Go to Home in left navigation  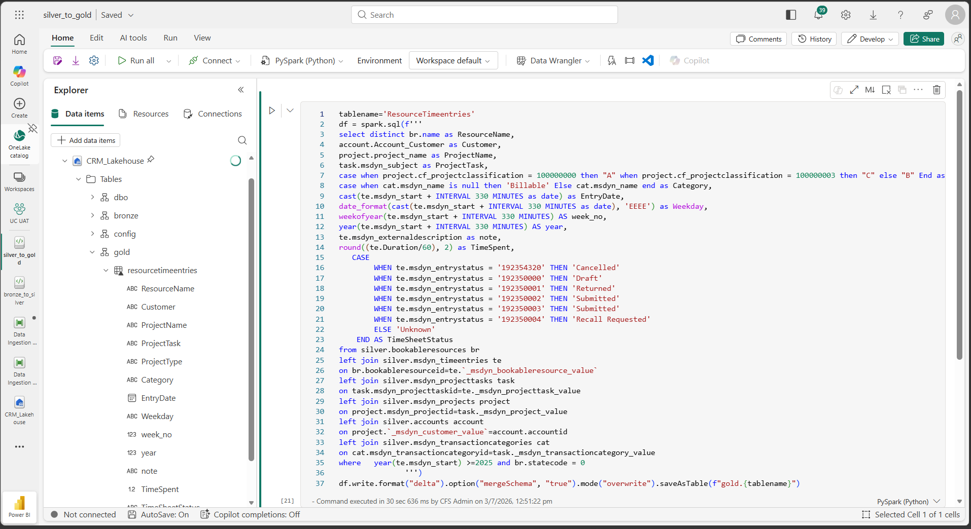tap(19, 44)
